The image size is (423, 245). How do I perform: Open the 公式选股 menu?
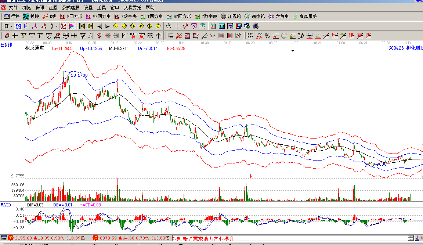click(x=70, y=7)
